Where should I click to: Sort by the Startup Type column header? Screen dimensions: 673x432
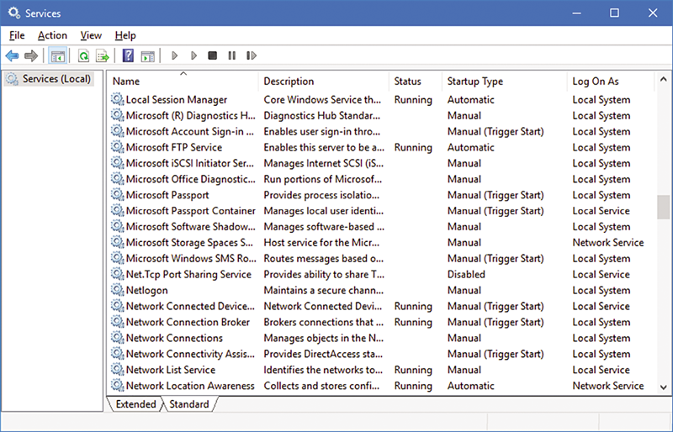(505, 81)
